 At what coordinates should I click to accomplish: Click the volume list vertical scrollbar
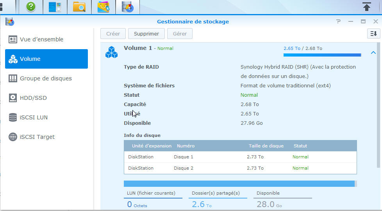coord(378,105)
